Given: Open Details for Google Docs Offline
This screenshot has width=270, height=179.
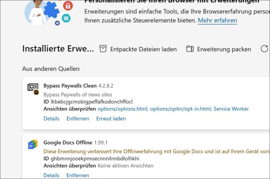Looking at the screenshot, I should pyautogui.click(x=51, y=175).
